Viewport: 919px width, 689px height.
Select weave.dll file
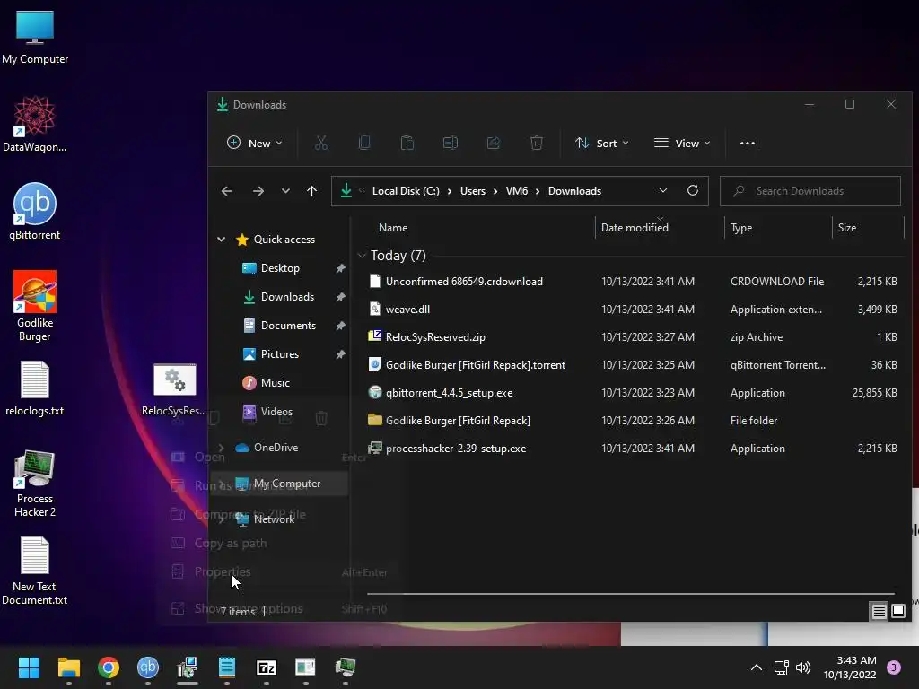click(x=633, y=310)
